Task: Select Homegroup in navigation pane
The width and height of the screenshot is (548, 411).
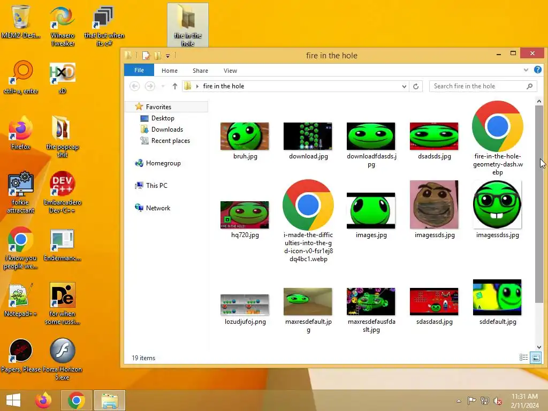Action: pyautogui.click(x=158, y=163)
